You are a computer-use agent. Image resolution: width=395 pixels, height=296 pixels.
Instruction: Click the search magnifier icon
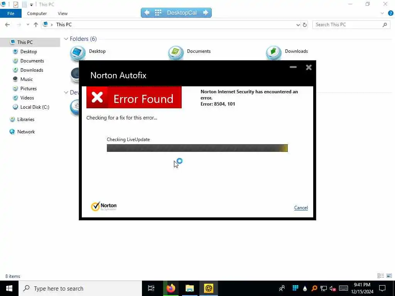[x=385, y=25]
